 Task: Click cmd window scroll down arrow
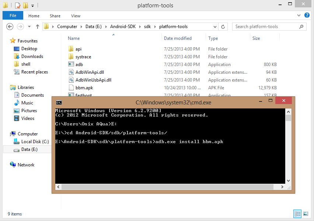(x=288, y=181)
